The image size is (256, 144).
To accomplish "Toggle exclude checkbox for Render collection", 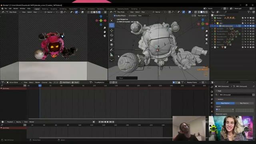I will [243, 18].
